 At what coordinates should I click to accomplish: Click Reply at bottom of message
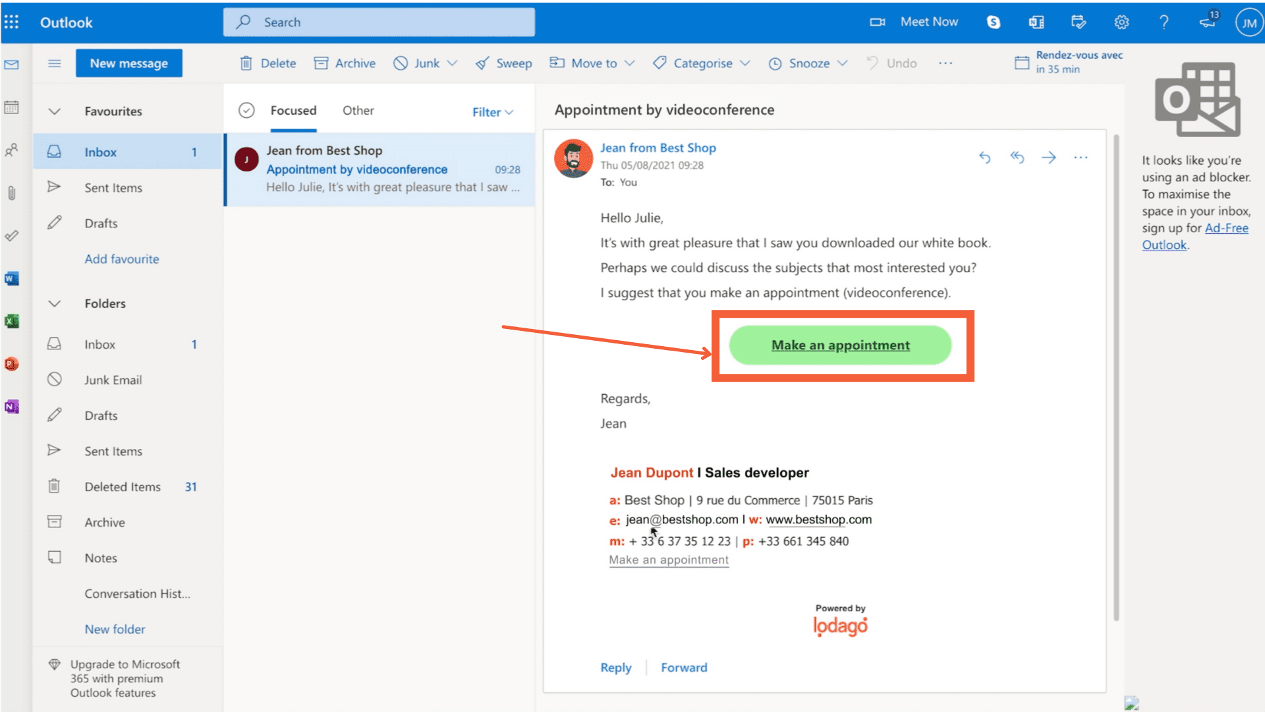[615, 668]
